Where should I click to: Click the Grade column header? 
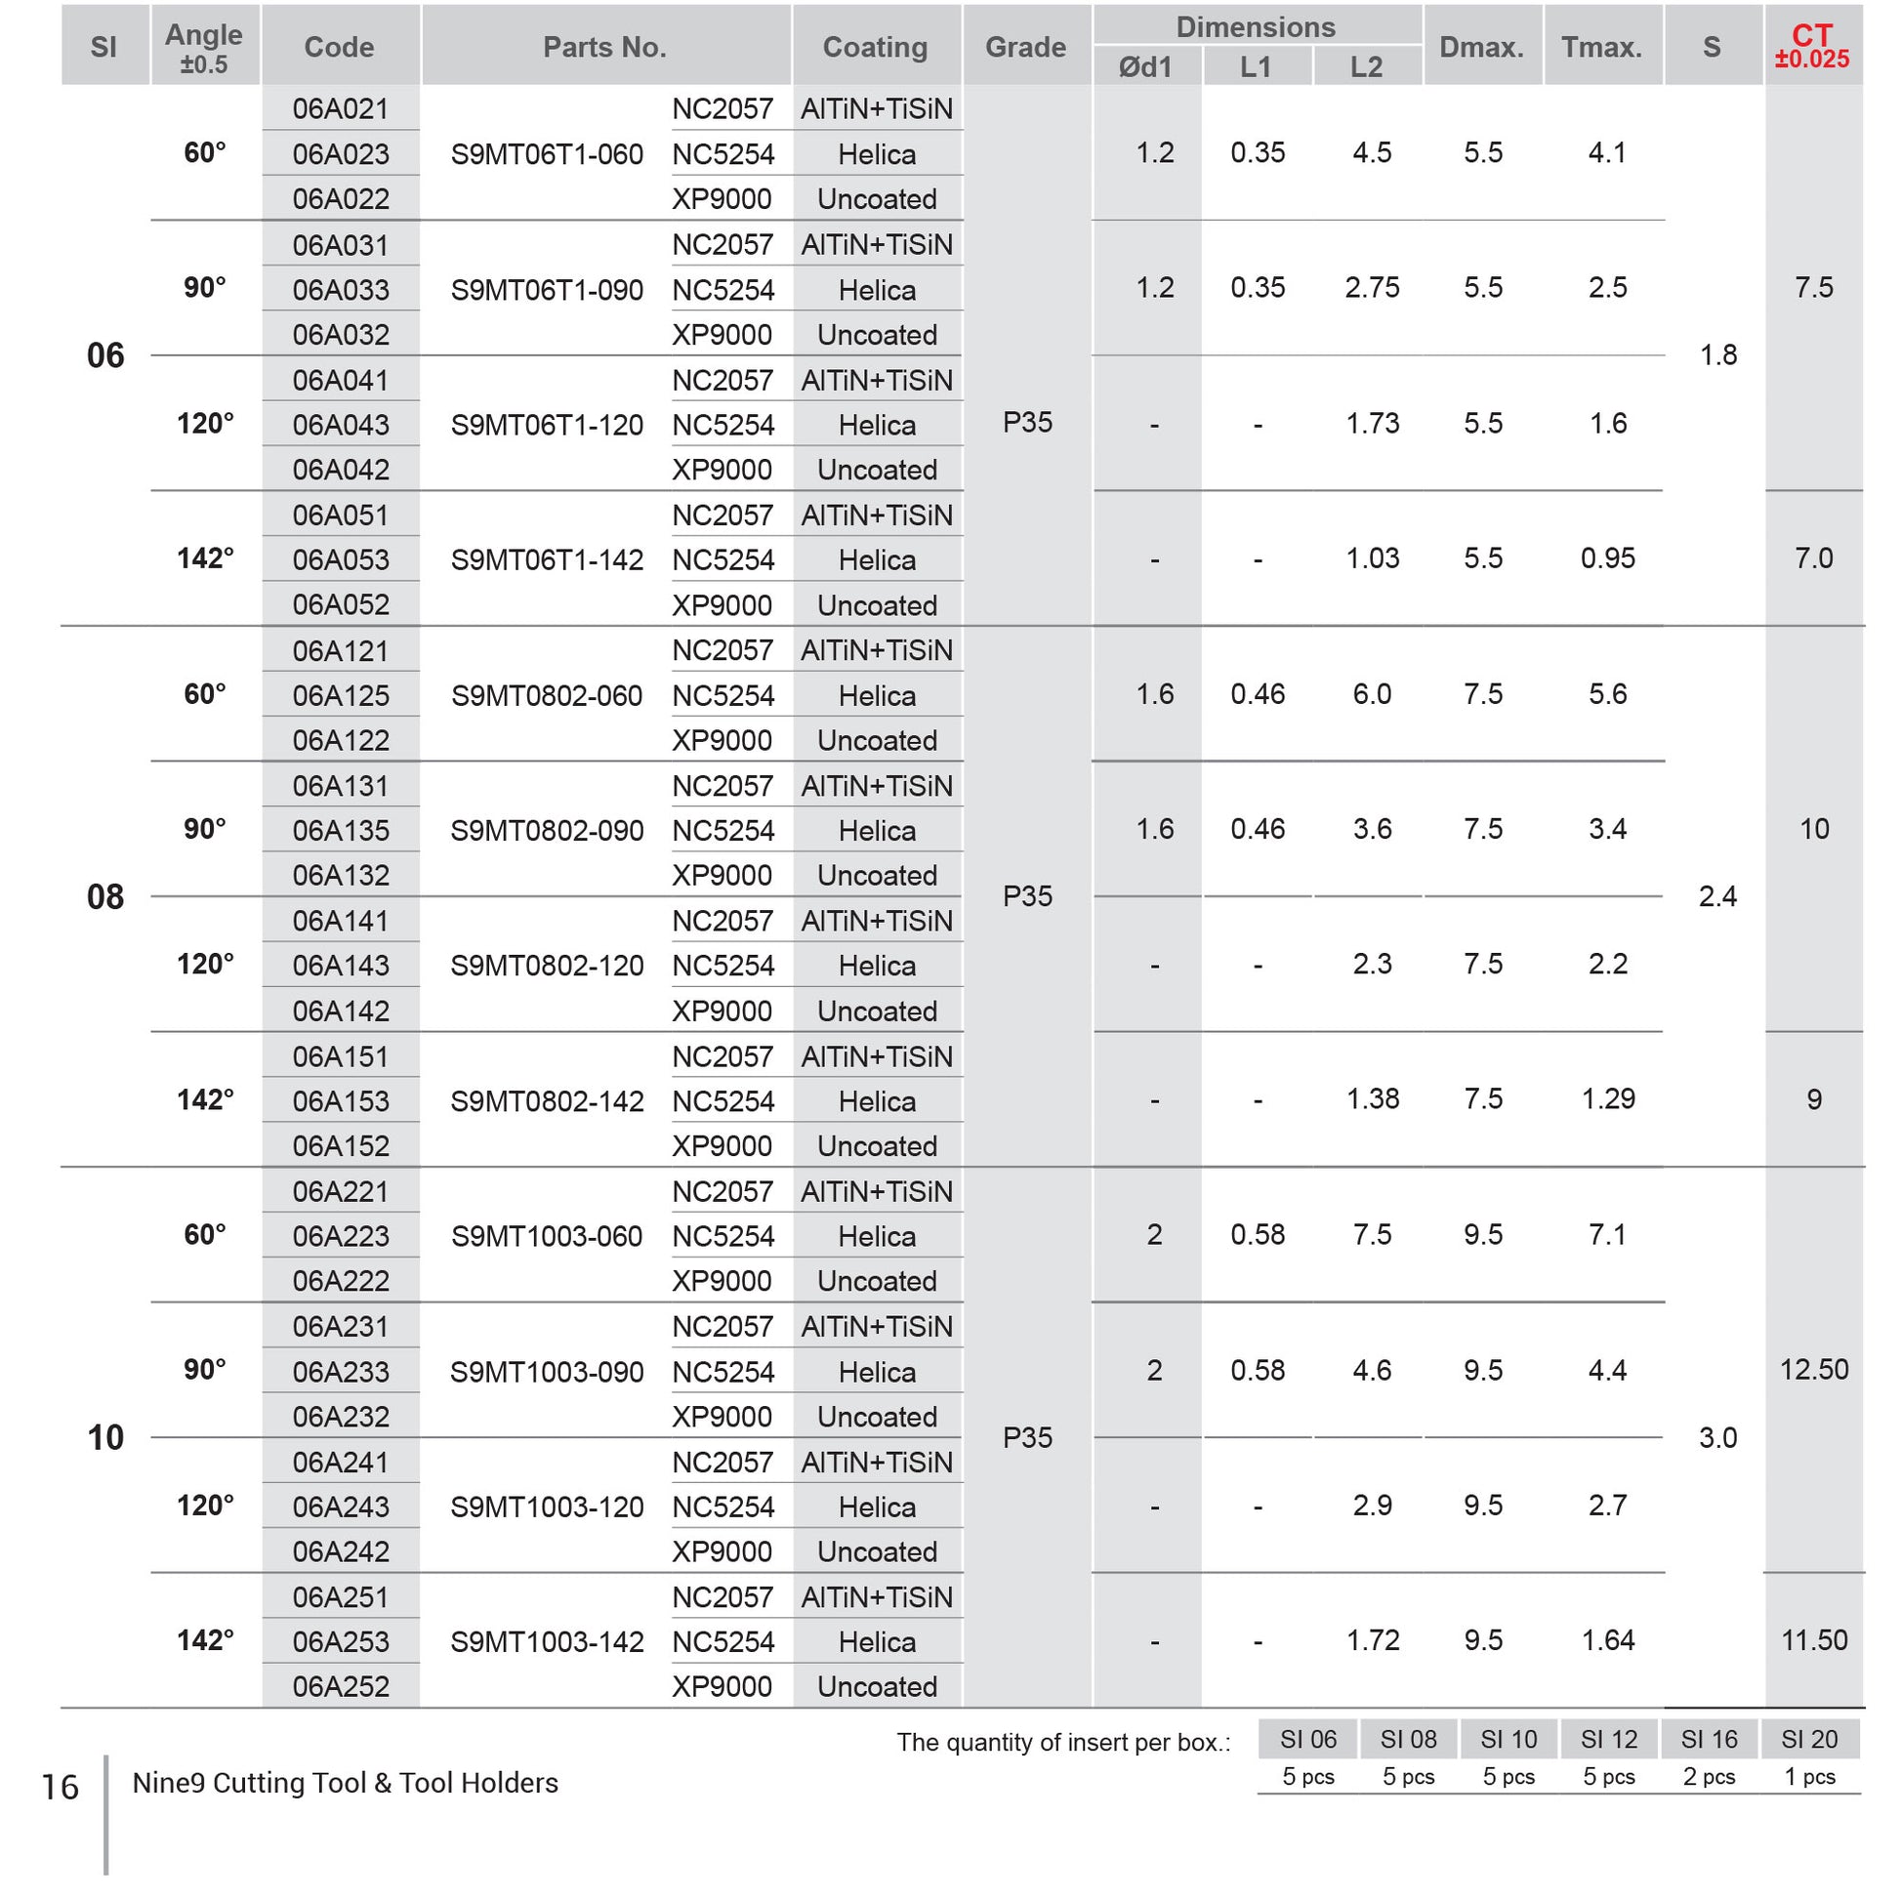coord(1026,46)
